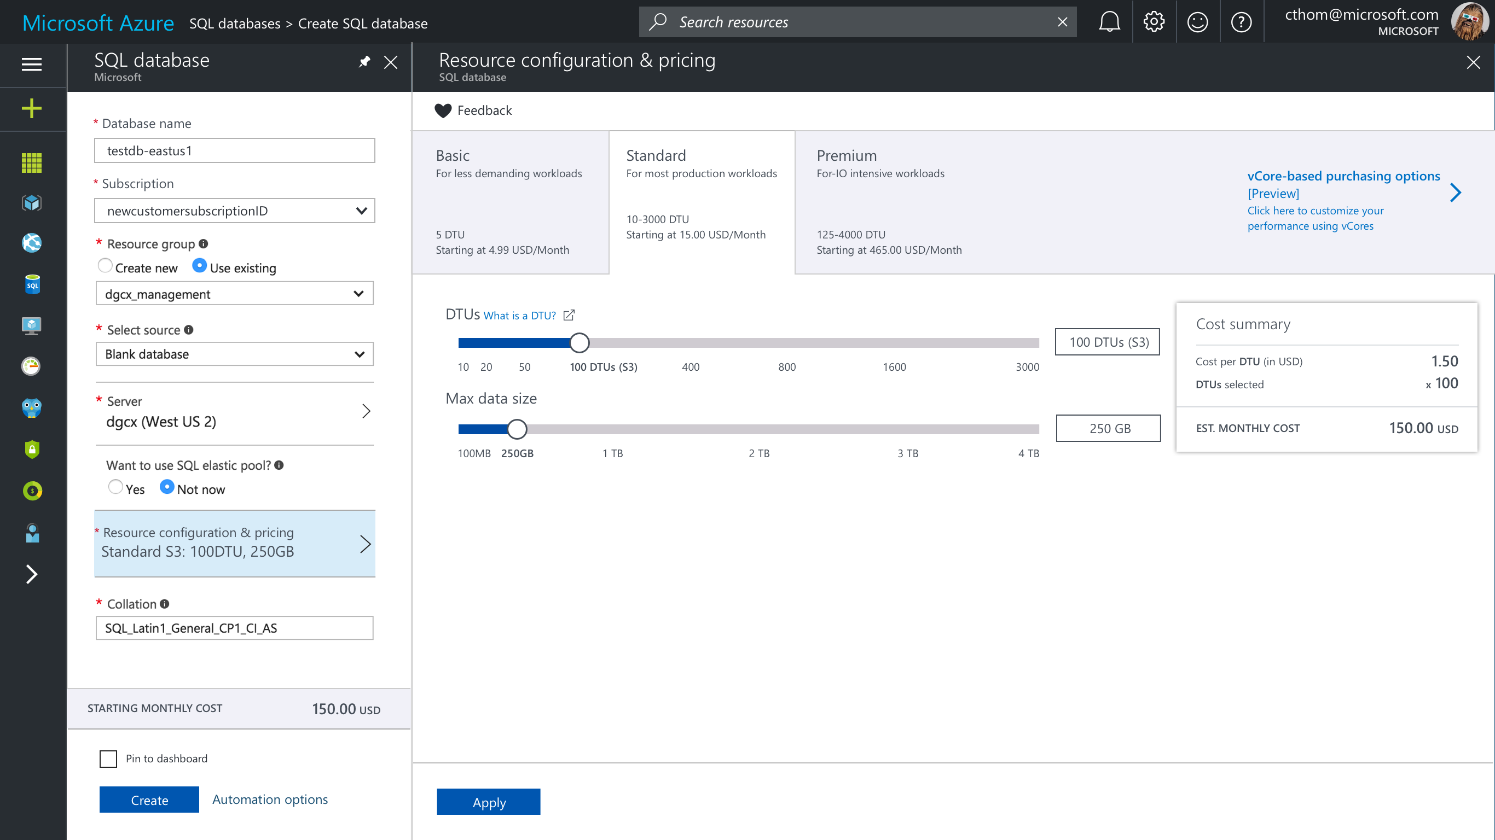1495x840 pixels.
Task: Open the cube resource groups icon
Action: tap(32, 203)
